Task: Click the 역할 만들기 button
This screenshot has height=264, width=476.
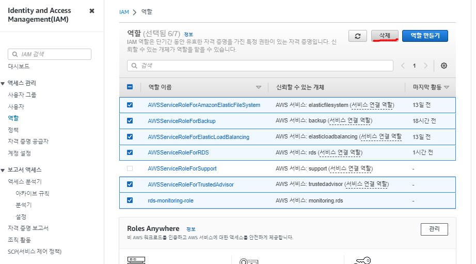Action: point(425,36)
